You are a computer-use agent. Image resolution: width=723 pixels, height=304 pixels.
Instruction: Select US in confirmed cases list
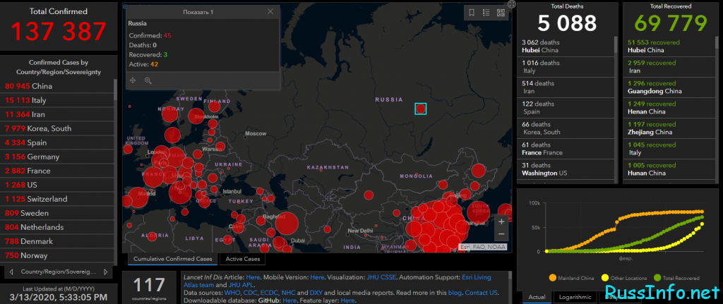coord(57,185)
